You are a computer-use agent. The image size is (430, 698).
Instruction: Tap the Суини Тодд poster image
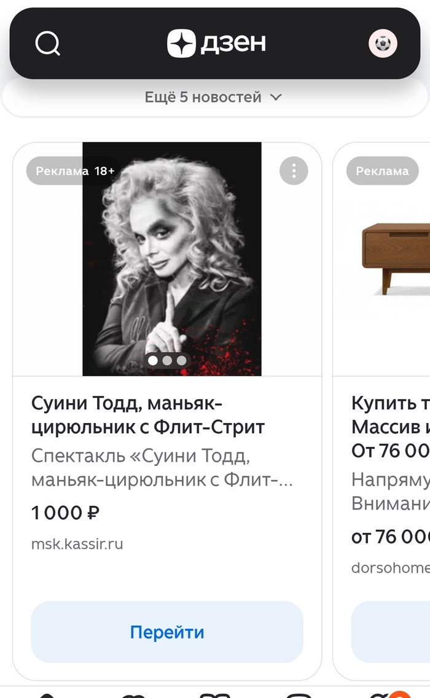tap(172, 258)
